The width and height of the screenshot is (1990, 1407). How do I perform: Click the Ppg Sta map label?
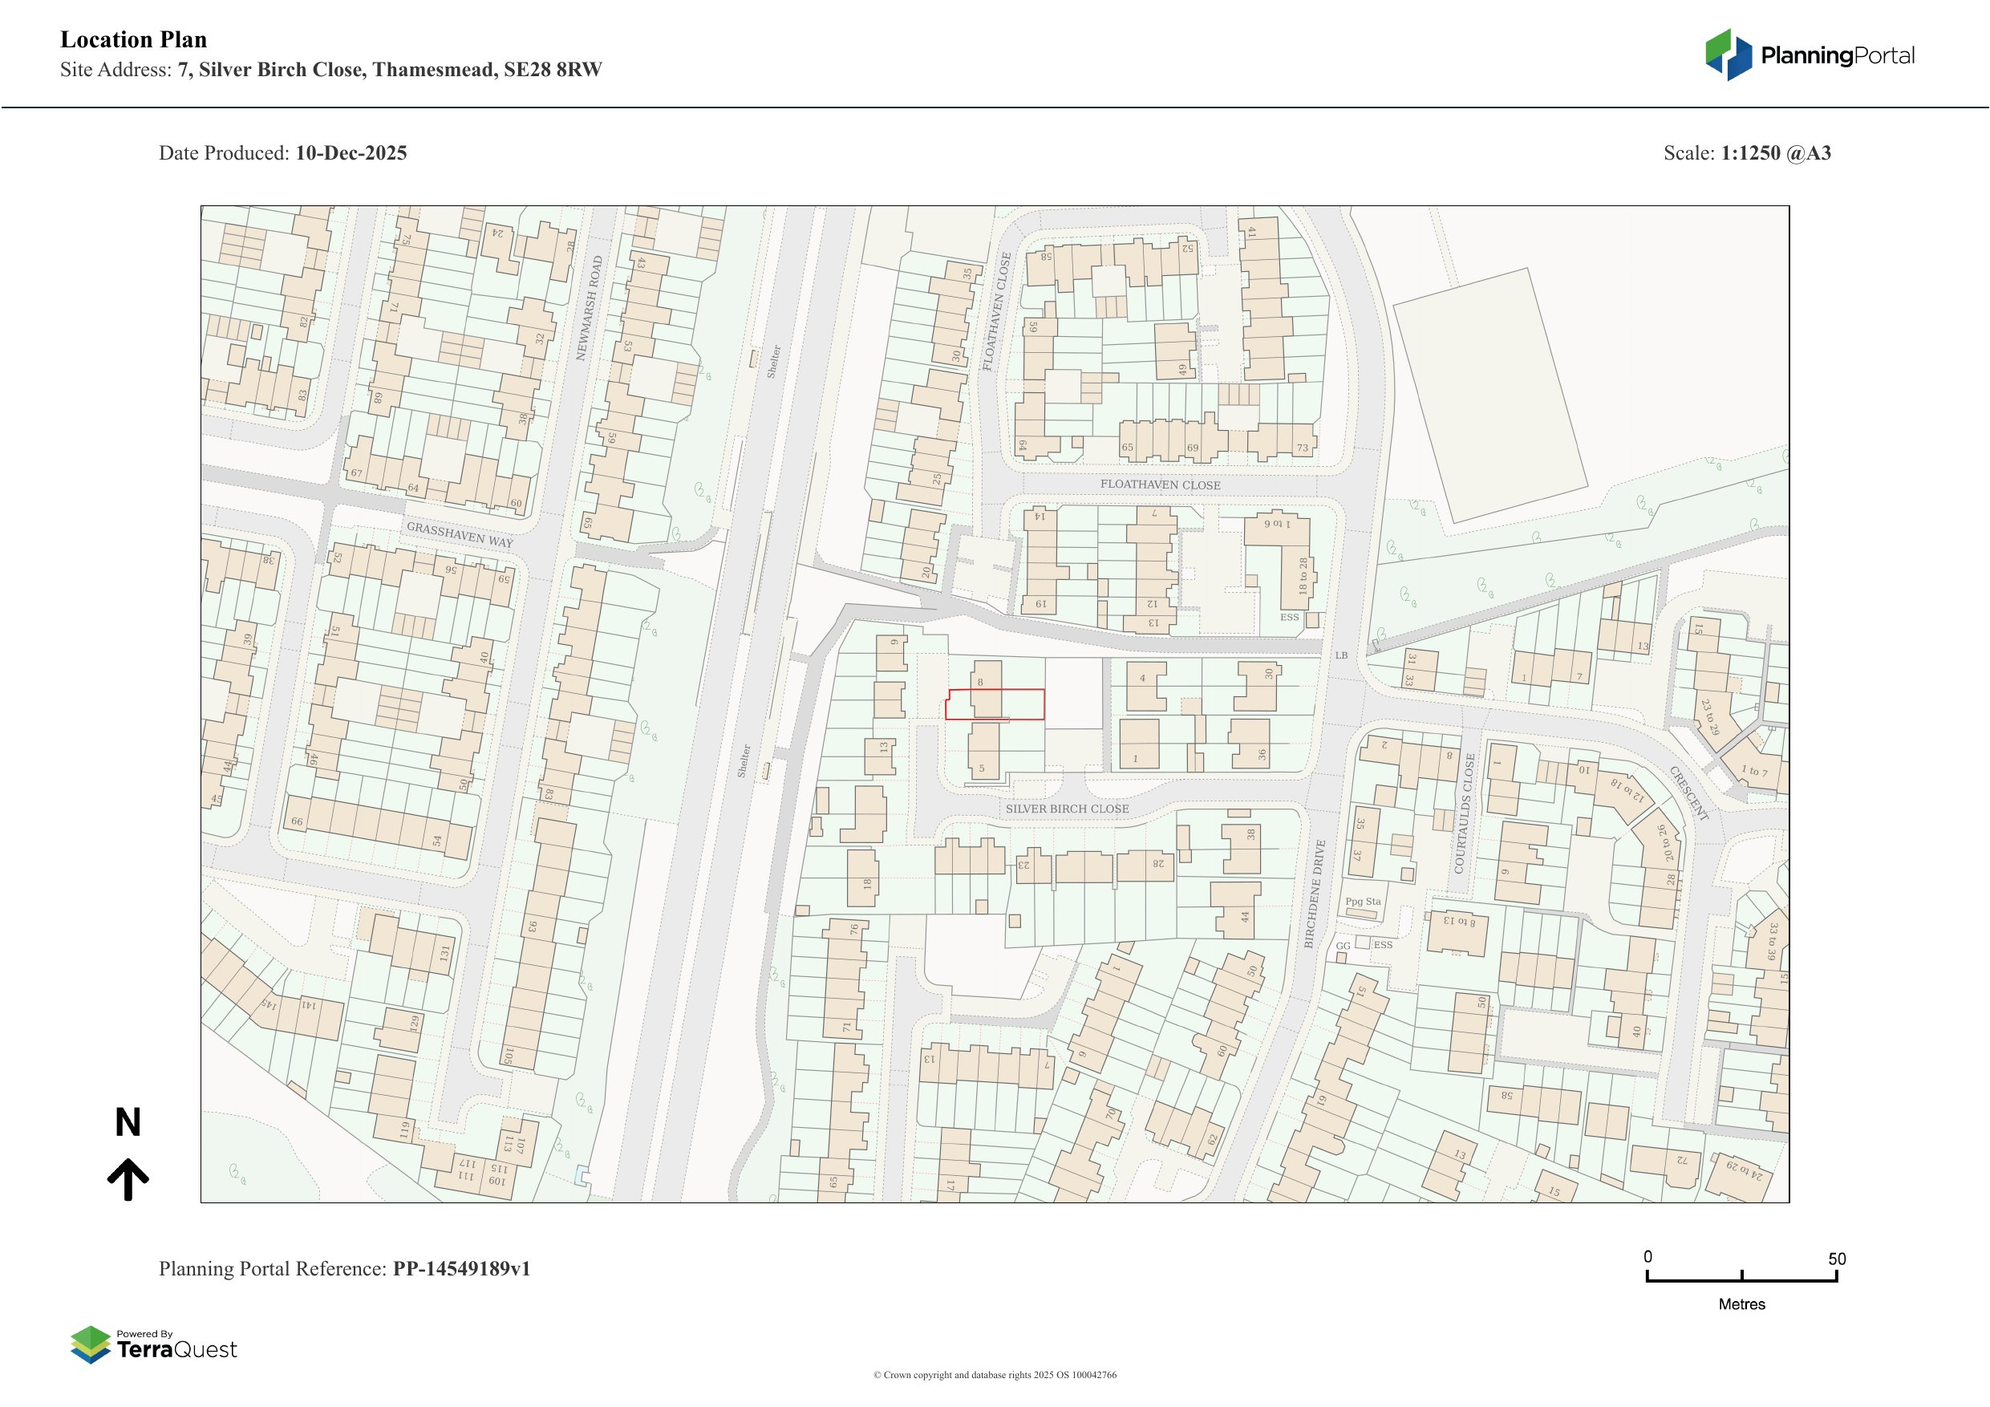(x=1363, y=902)
